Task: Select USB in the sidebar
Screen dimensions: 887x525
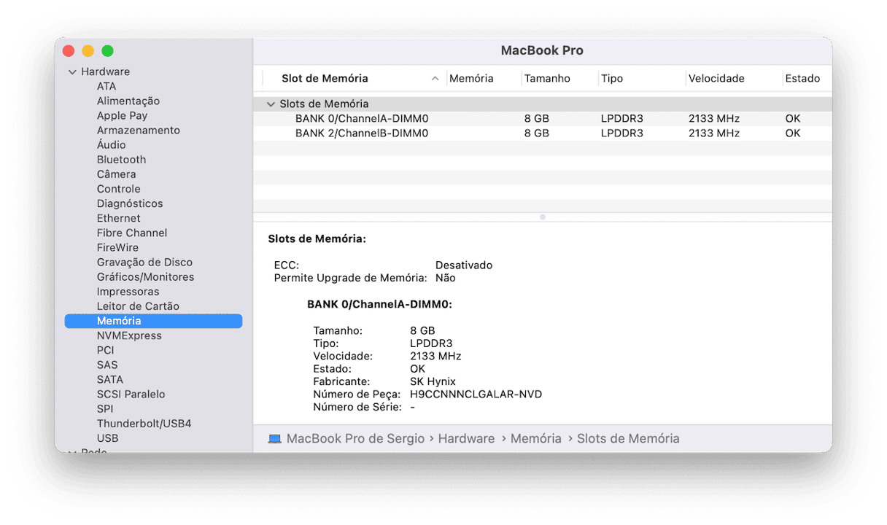Action: 107,438
